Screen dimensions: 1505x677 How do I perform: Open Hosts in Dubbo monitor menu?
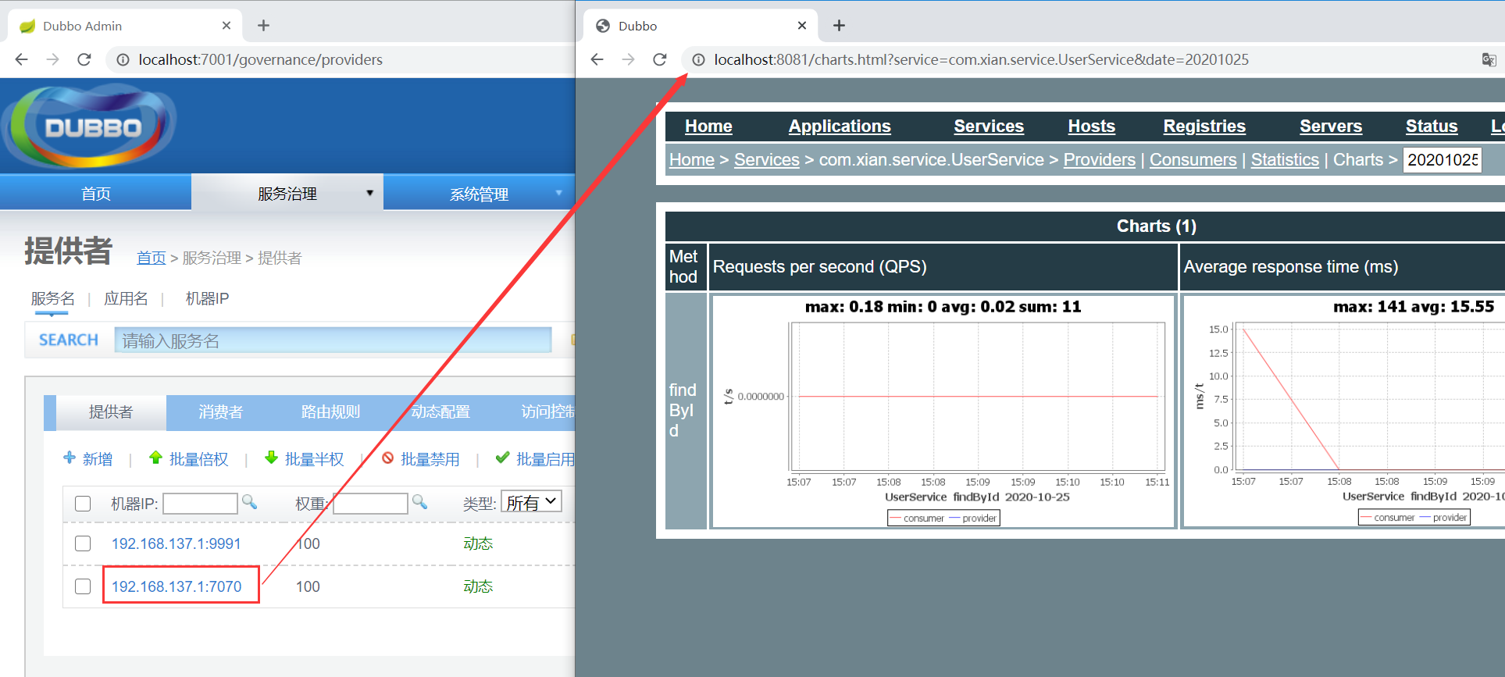[1092, 126]
